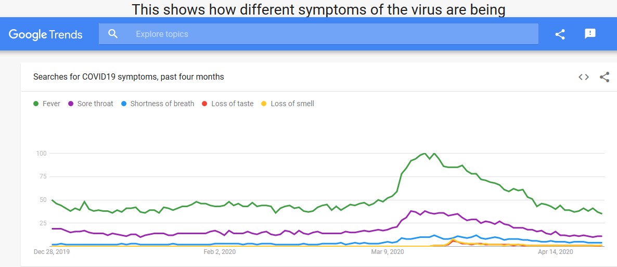Select the Shortness of breath legend label
Viewport: 617px width, 267px height.
point(162,104)
